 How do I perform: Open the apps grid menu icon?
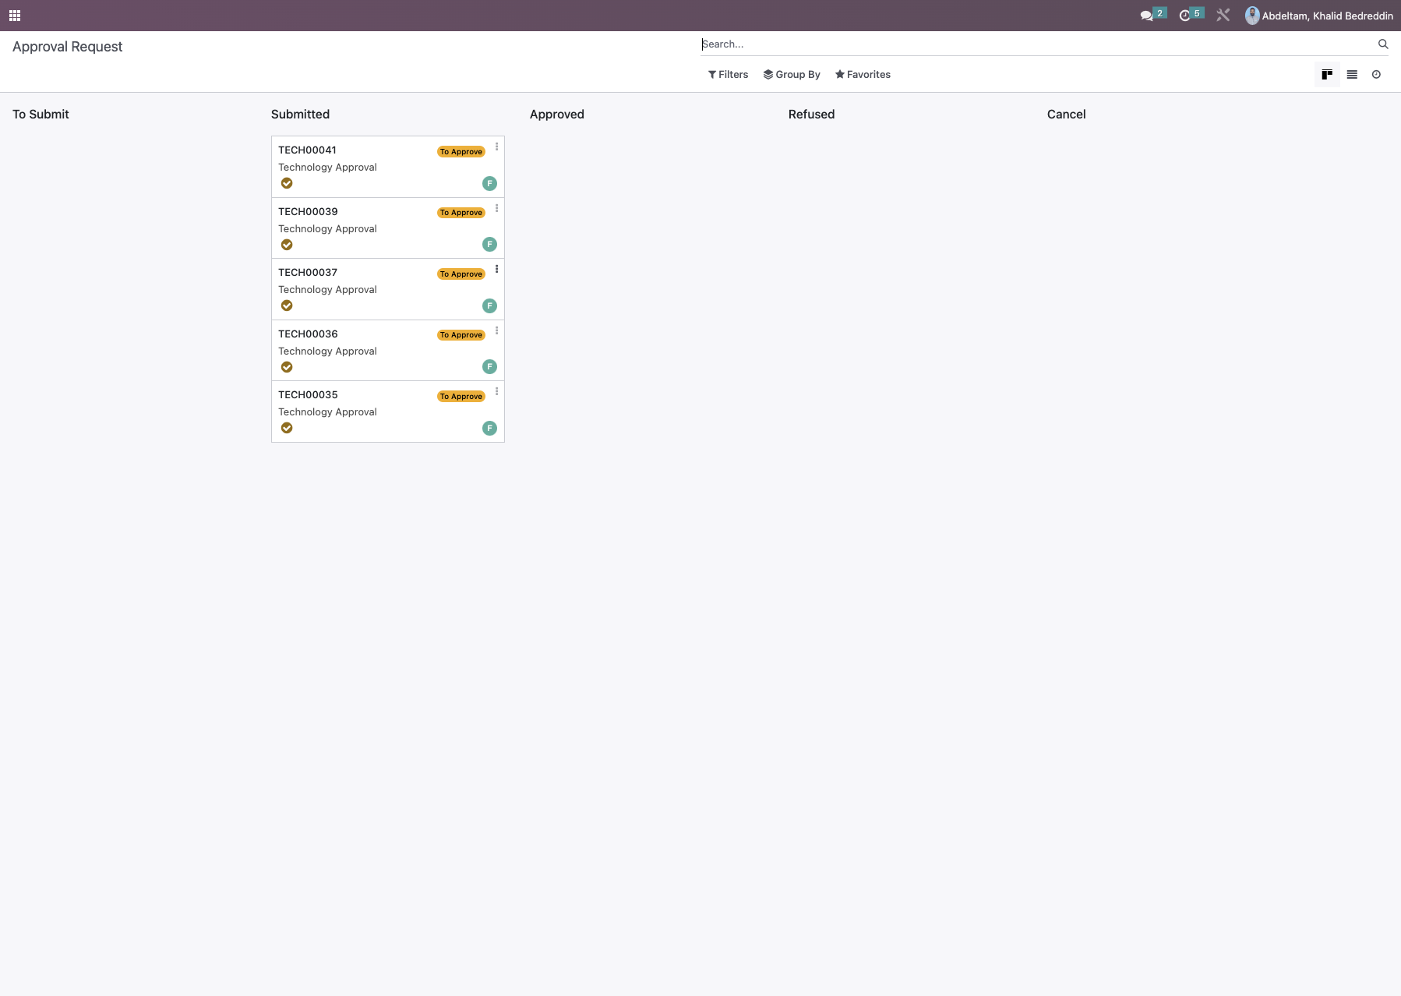tap(15, 16)
